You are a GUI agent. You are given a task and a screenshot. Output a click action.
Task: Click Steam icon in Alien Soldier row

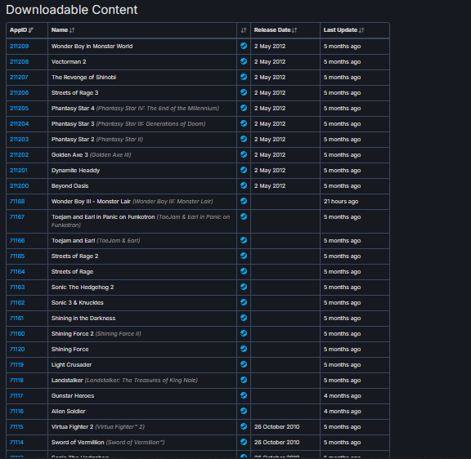(244, 411)
